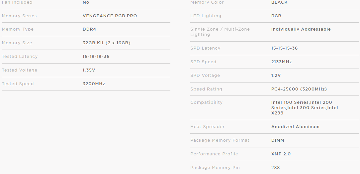Click the SPD Latency 15-15-15-36 value
The width and height of the screenshot is (360, 174).
pyautogui.click(x=284, y=48)
